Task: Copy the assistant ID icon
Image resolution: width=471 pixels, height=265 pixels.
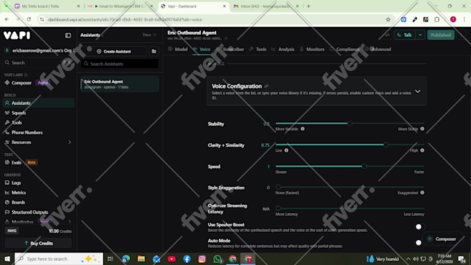Action: point(226,39)
